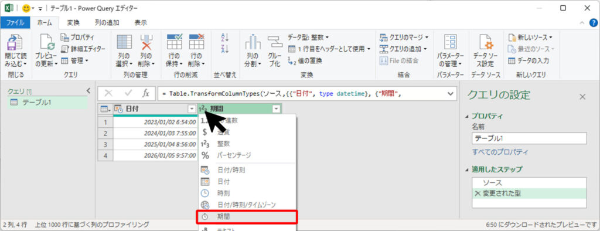Click the 日付 column type icon

[x=118, y=109]
